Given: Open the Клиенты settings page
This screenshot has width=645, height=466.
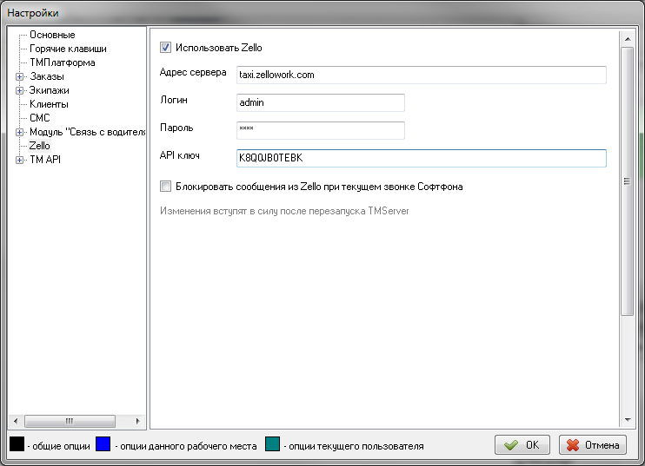Looking at the screenshot, I should (49, 105).
